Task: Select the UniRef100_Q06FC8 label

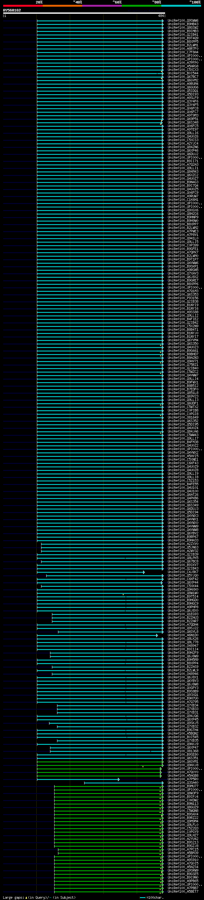Action: (183, 108)
